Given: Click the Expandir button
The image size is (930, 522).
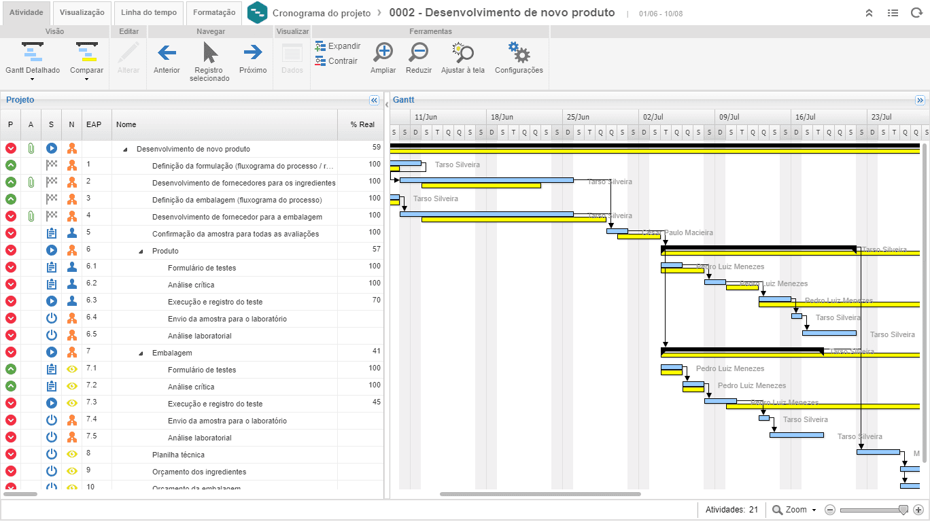Looking at the screenshot, I should point(338,46).
